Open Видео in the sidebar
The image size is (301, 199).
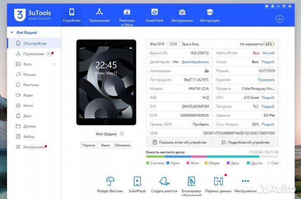pyautogui.click(x=34, y=95)
